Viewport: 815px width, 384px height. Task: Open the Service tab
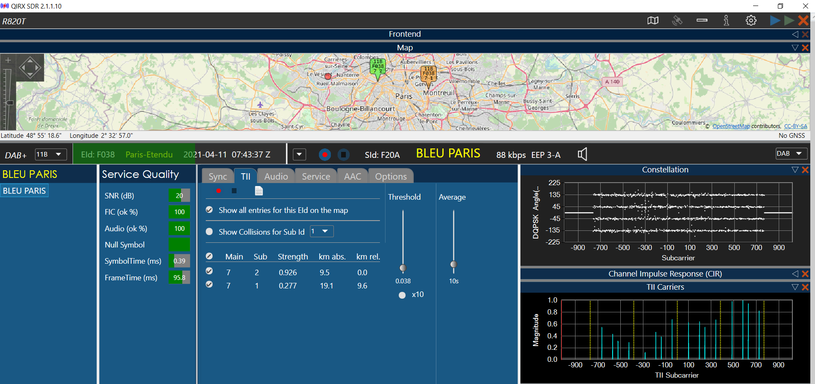tap(316, 176)
